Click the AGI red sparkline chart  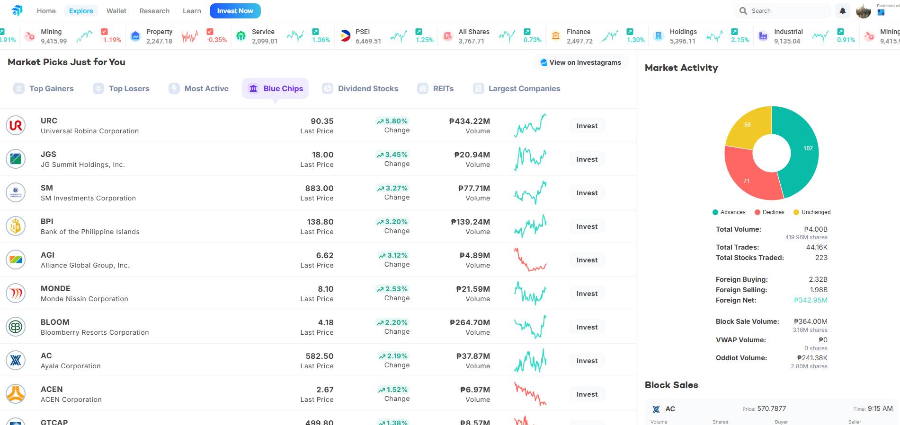coord(530,260)
